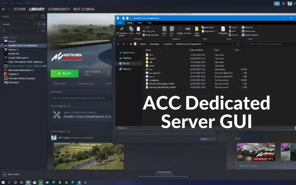Switch to the Share ribbon tab
The image size is (296, 185).
tap(140, 23)
